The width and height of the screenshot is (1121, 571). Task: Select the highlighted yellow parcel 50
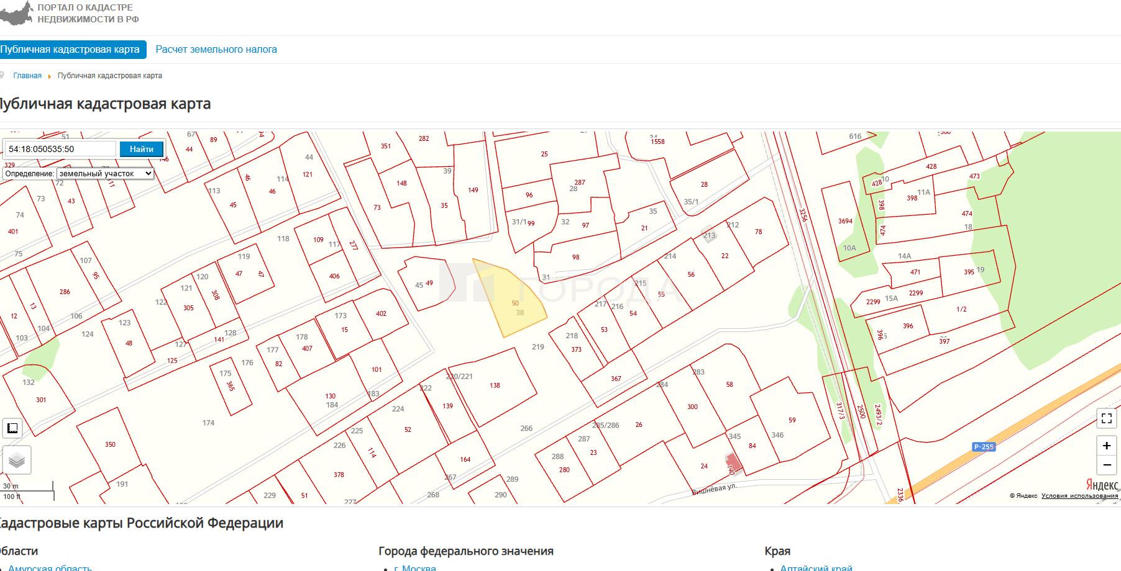pos(511,298)
